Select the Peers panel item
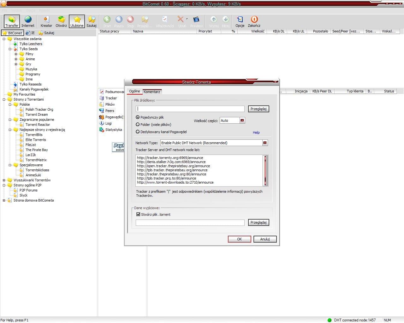Screen dimensions: 404x323 click(x=107, y=111)
